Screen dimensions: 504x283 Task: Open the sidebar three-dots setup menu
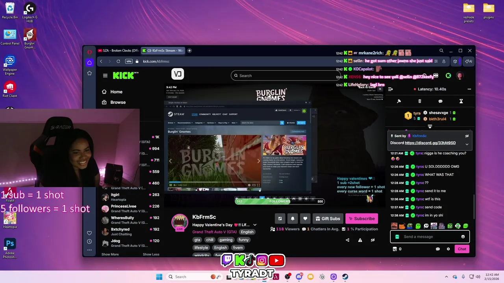[x=89, y=250]
